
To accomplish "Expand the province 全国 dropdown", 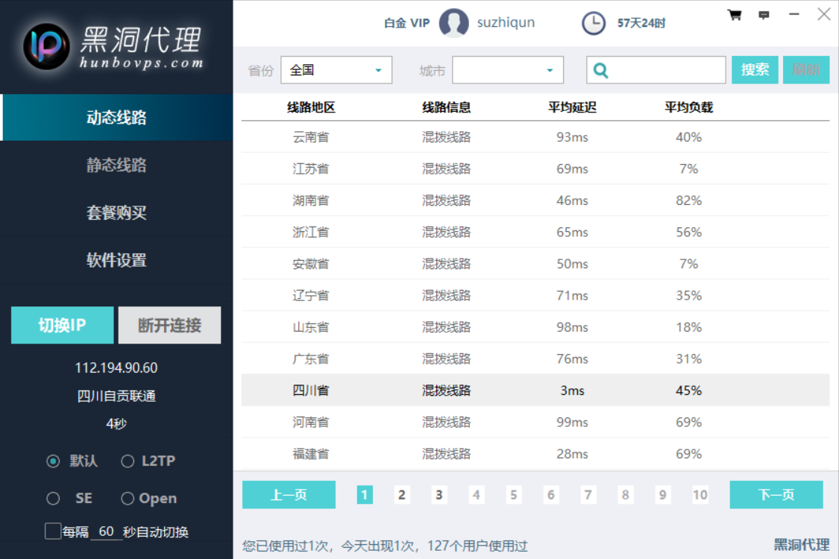I will coord(336,70).
